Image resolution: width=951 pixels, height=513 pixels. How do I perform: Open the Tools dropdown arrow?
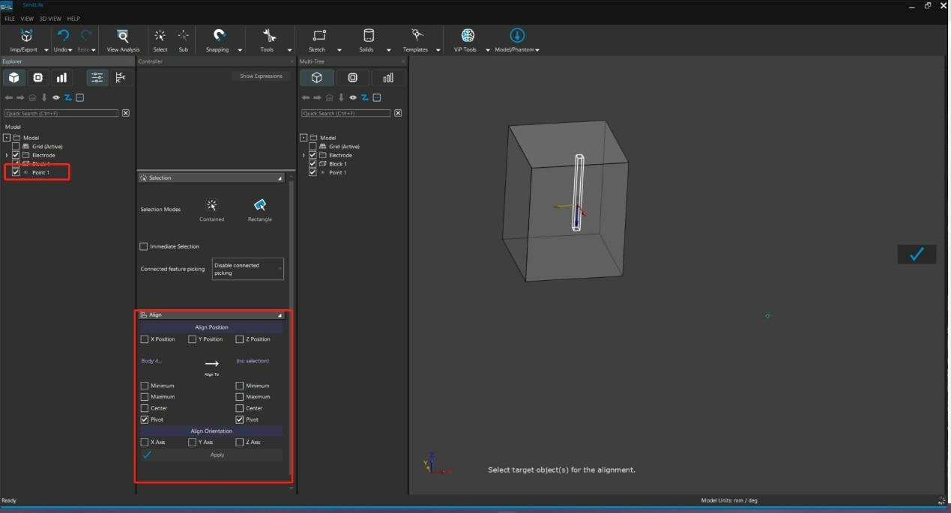coord(289,50)
